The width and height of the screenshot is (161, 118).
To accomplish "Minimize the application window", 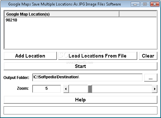I will [135, 4].
